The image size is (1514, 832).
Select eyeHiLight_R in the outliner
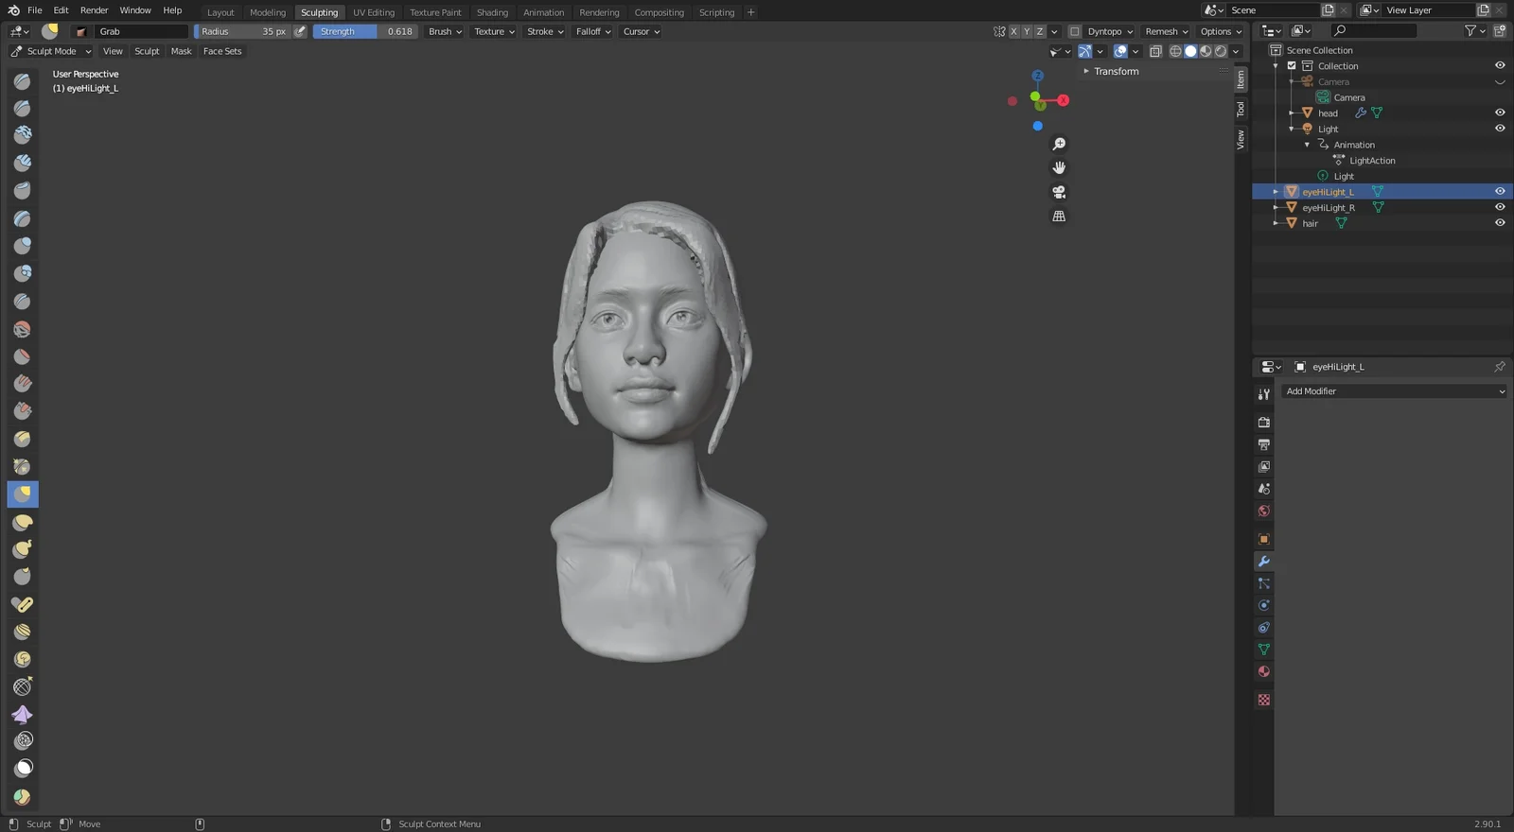tap(1329, 208)
